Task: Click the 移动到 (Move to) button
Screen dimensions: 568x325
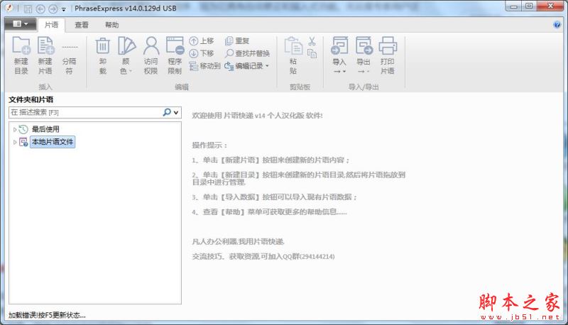Action: click(204, 66)
